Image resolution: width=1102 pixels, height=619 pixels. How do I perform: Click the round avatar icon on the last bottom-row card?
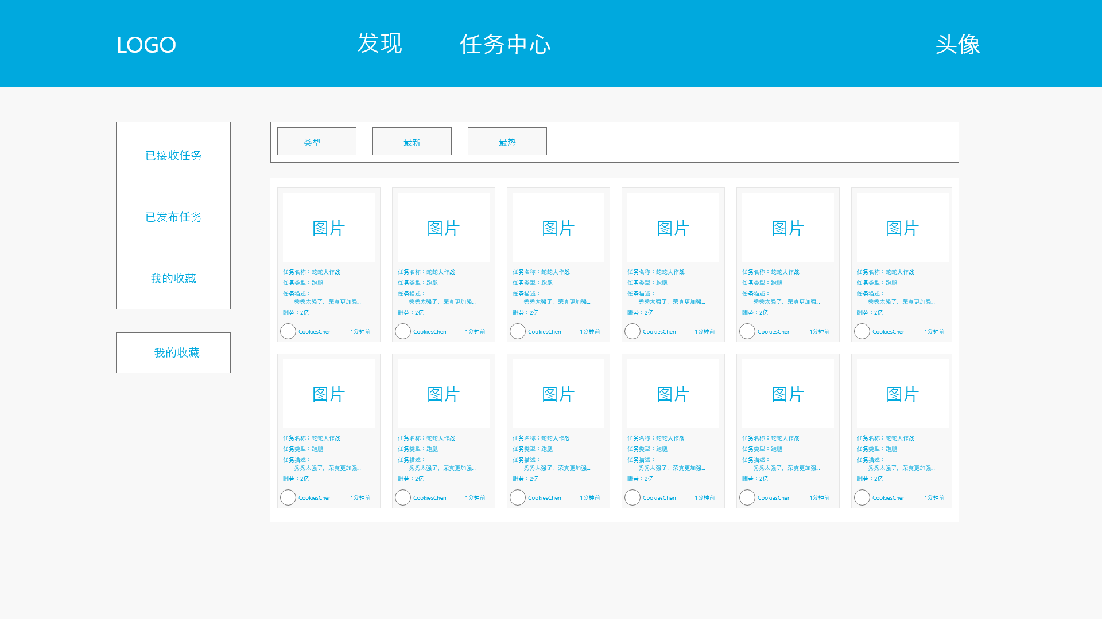(x=862, y=497)
